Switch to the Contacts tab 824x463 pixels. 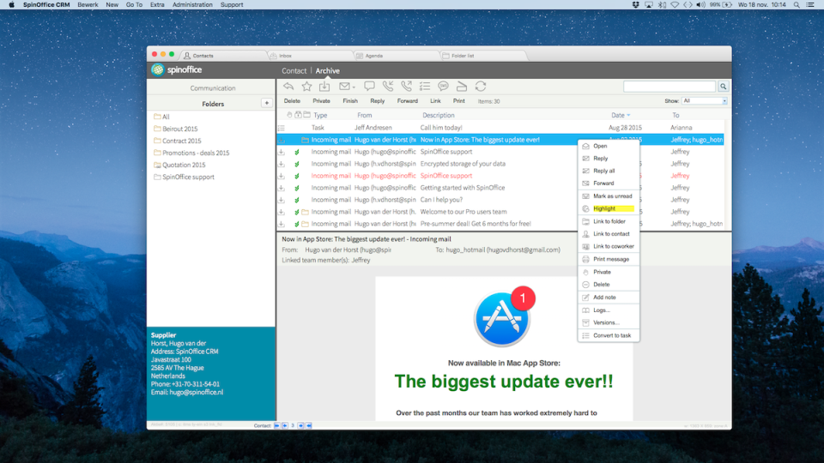pyautogui.click(x=224, y=55)
